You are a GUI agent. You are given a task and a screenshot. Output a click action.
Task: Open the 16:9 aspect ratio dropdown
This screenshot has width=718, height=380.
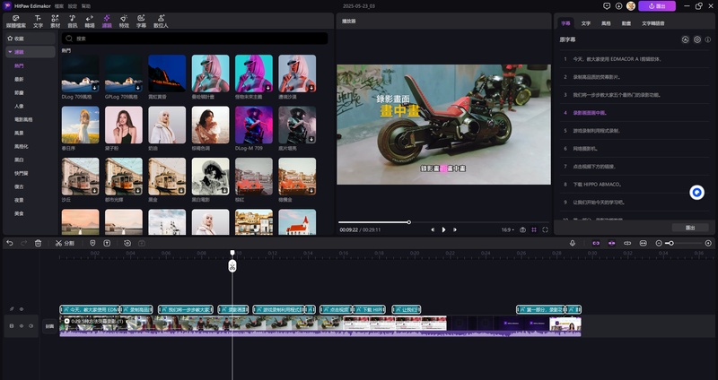click(x=507, y=229)
